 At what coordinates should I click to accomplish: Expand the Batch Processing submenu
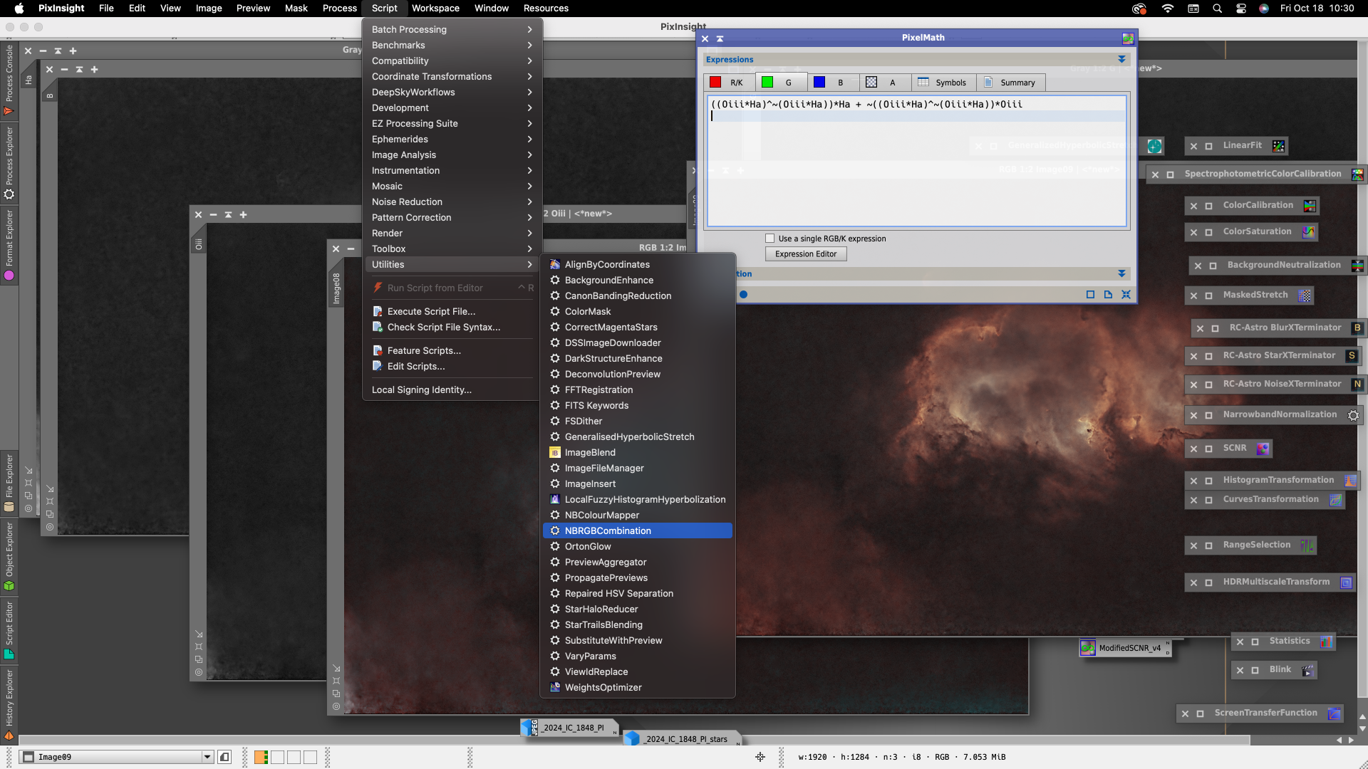pyautogui.click(x=452, y=29)
